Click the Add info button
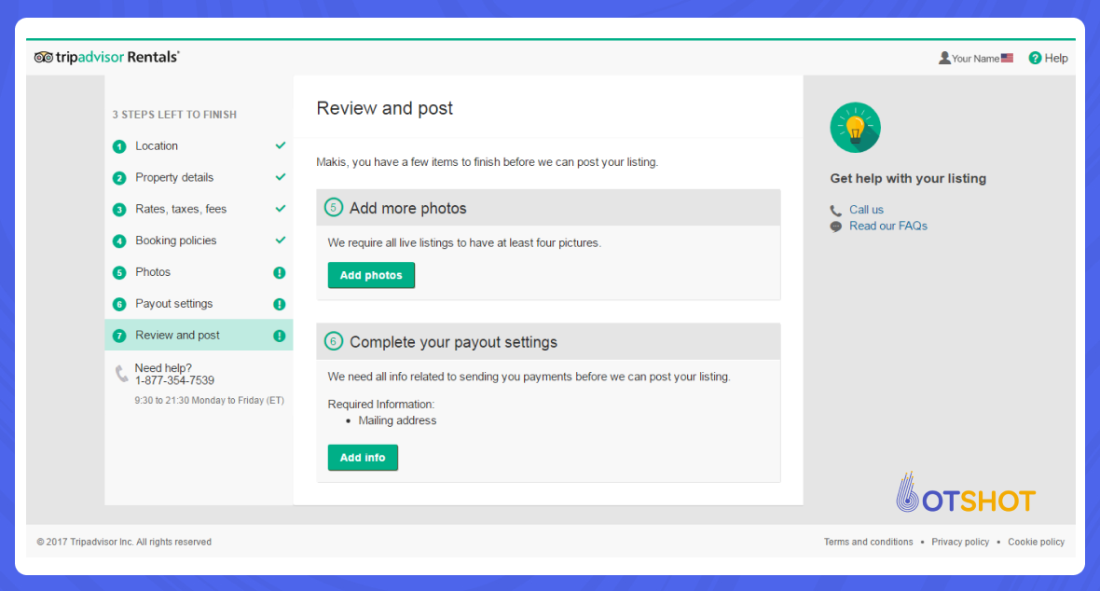Image resolution: width=1100 pixels, height=591 pixels. pos(363,457)
